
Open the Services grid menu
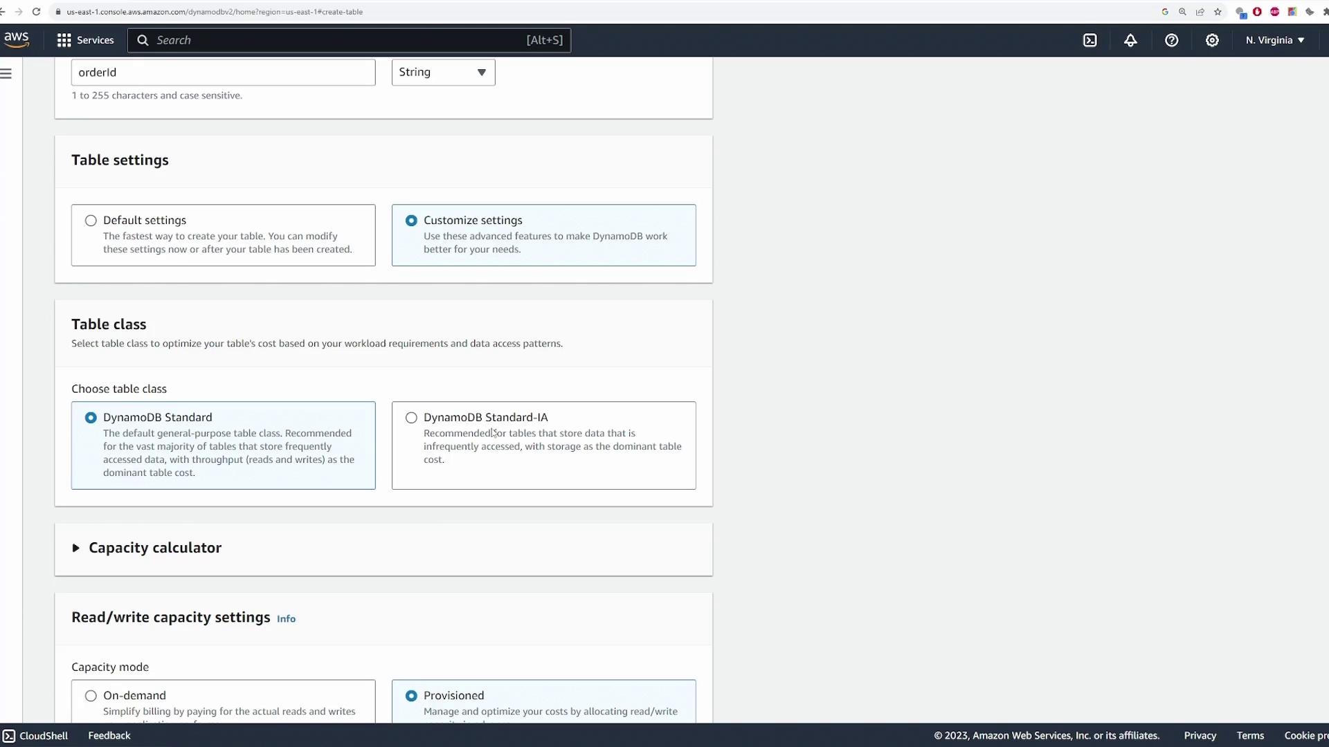click(x=64, y=40)
